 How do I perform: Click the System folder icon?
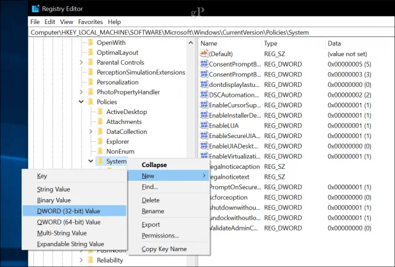(x=100, y=161)
